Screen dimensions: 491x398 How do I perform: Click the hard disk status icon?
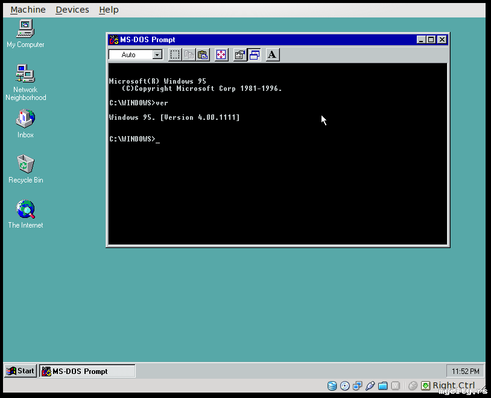tap(332, 386)
